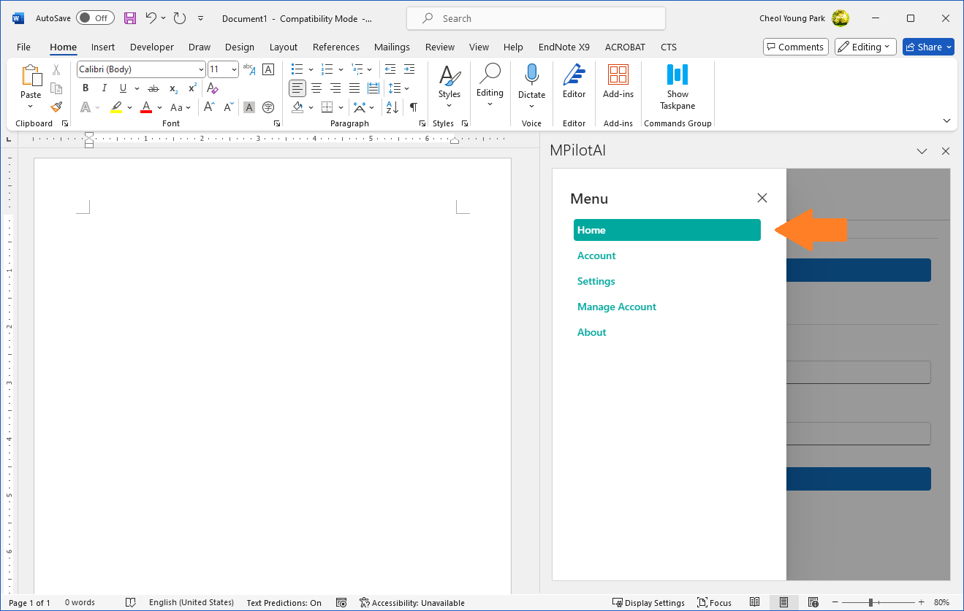Switch to Focus mode
Image resolution: width=964 pixels, height=611 pixels.
[714, 603]
